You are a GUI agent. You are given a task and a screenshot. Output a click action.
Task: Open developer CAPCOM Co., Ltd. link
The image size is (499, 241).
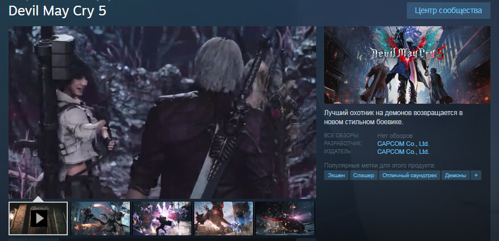coord(403,144)
